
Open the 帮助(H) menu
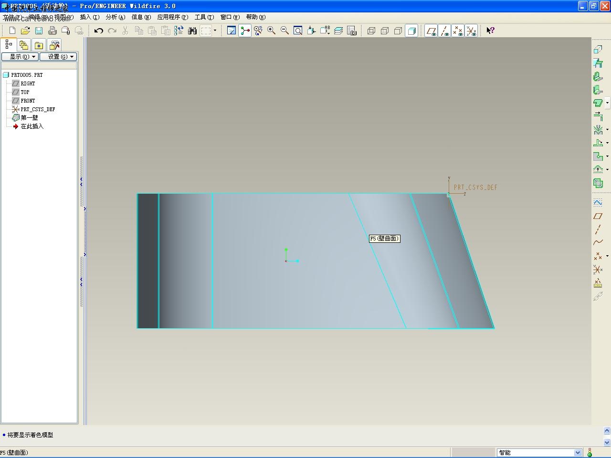[x=256, y=17]
